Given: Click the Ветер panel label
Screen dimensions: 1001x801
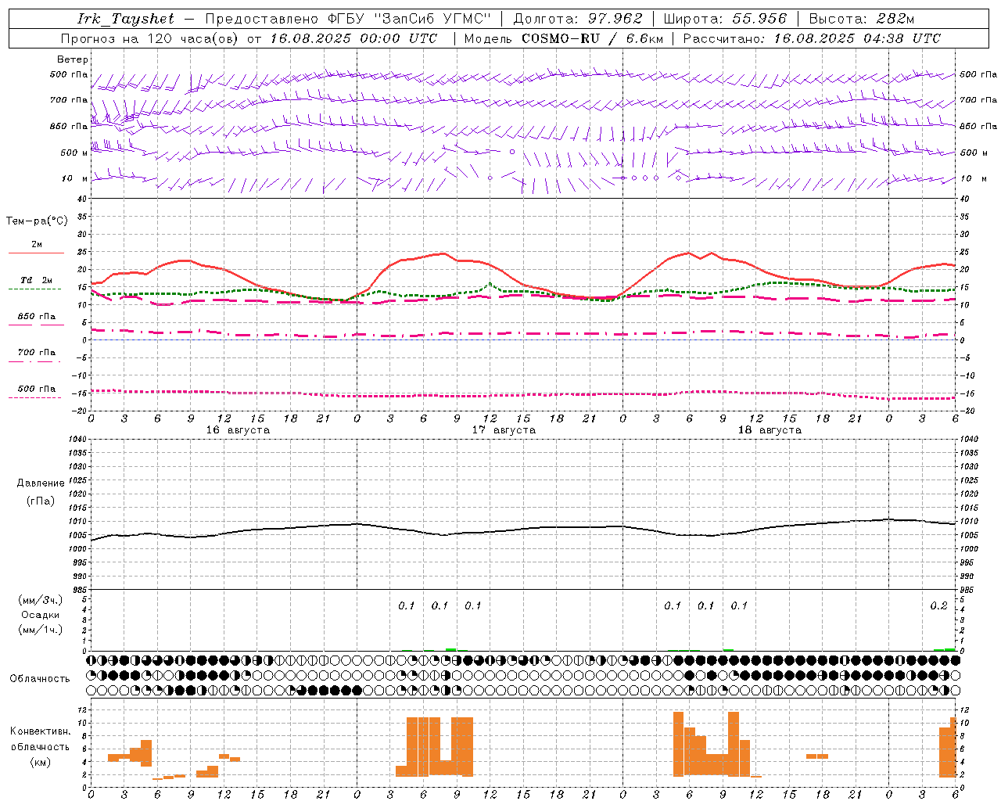Looking at the screenshot, I should point(73,59).
